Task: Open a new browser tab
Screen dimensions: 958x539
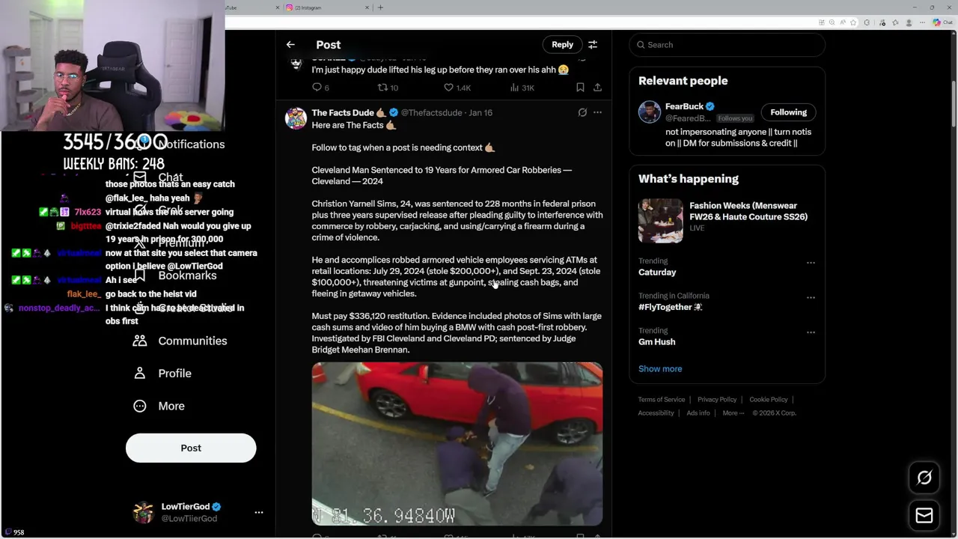Action: point(380,7)
